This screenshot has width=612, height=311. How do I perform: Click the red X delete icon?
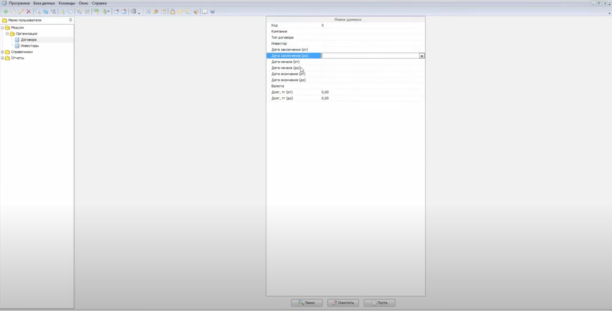pos(29,12)
